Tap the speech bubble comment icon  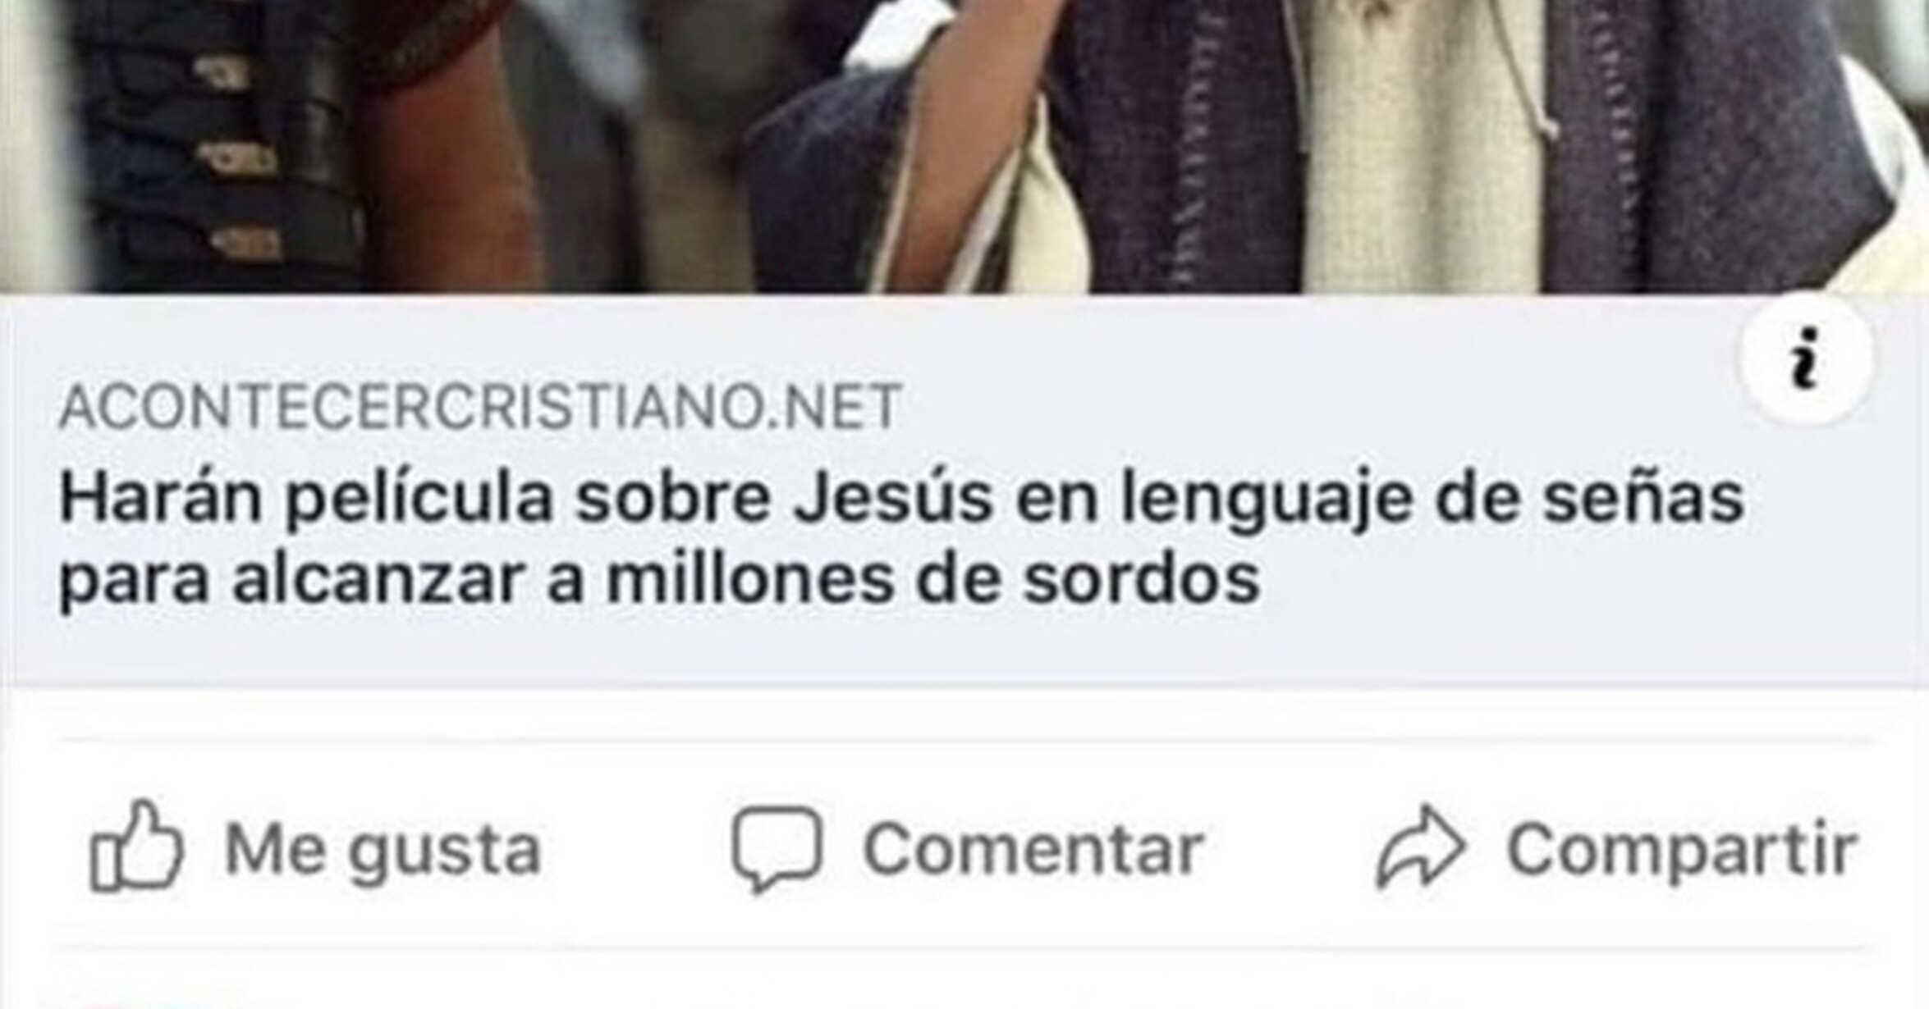777,847
